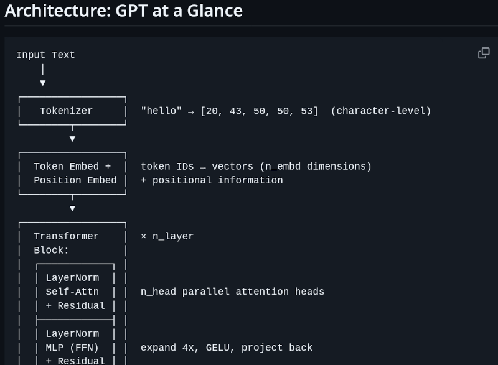Click the "Input Text" label
Viewport: 498px width, 365px height.
(45, 55)
